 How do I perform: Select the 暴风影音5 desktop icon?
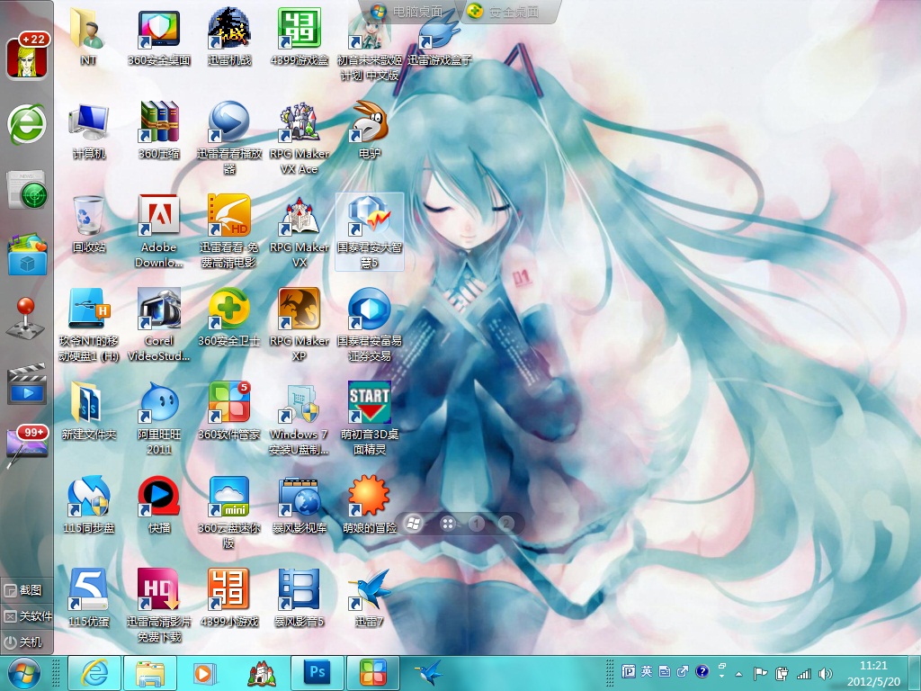[299, 597]
